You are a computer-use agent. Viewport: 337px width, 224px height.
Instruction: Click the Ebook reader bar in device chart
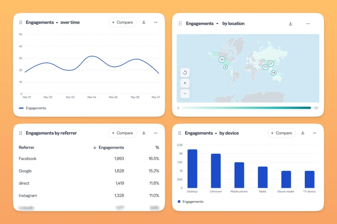(x=286, y=179)
